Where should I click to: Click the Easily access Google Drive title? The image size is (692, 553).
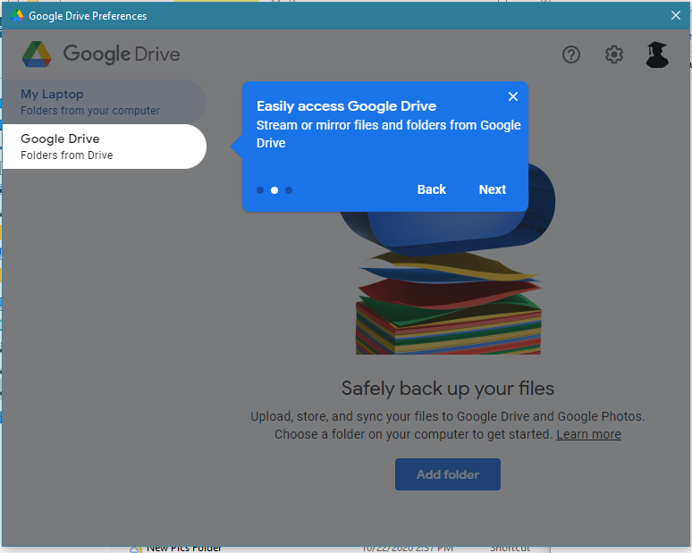point(346,106)
